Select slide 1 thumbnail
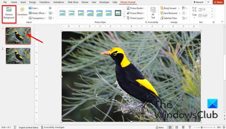The width and height of the screenshot is (226, 129). (18, 36)
